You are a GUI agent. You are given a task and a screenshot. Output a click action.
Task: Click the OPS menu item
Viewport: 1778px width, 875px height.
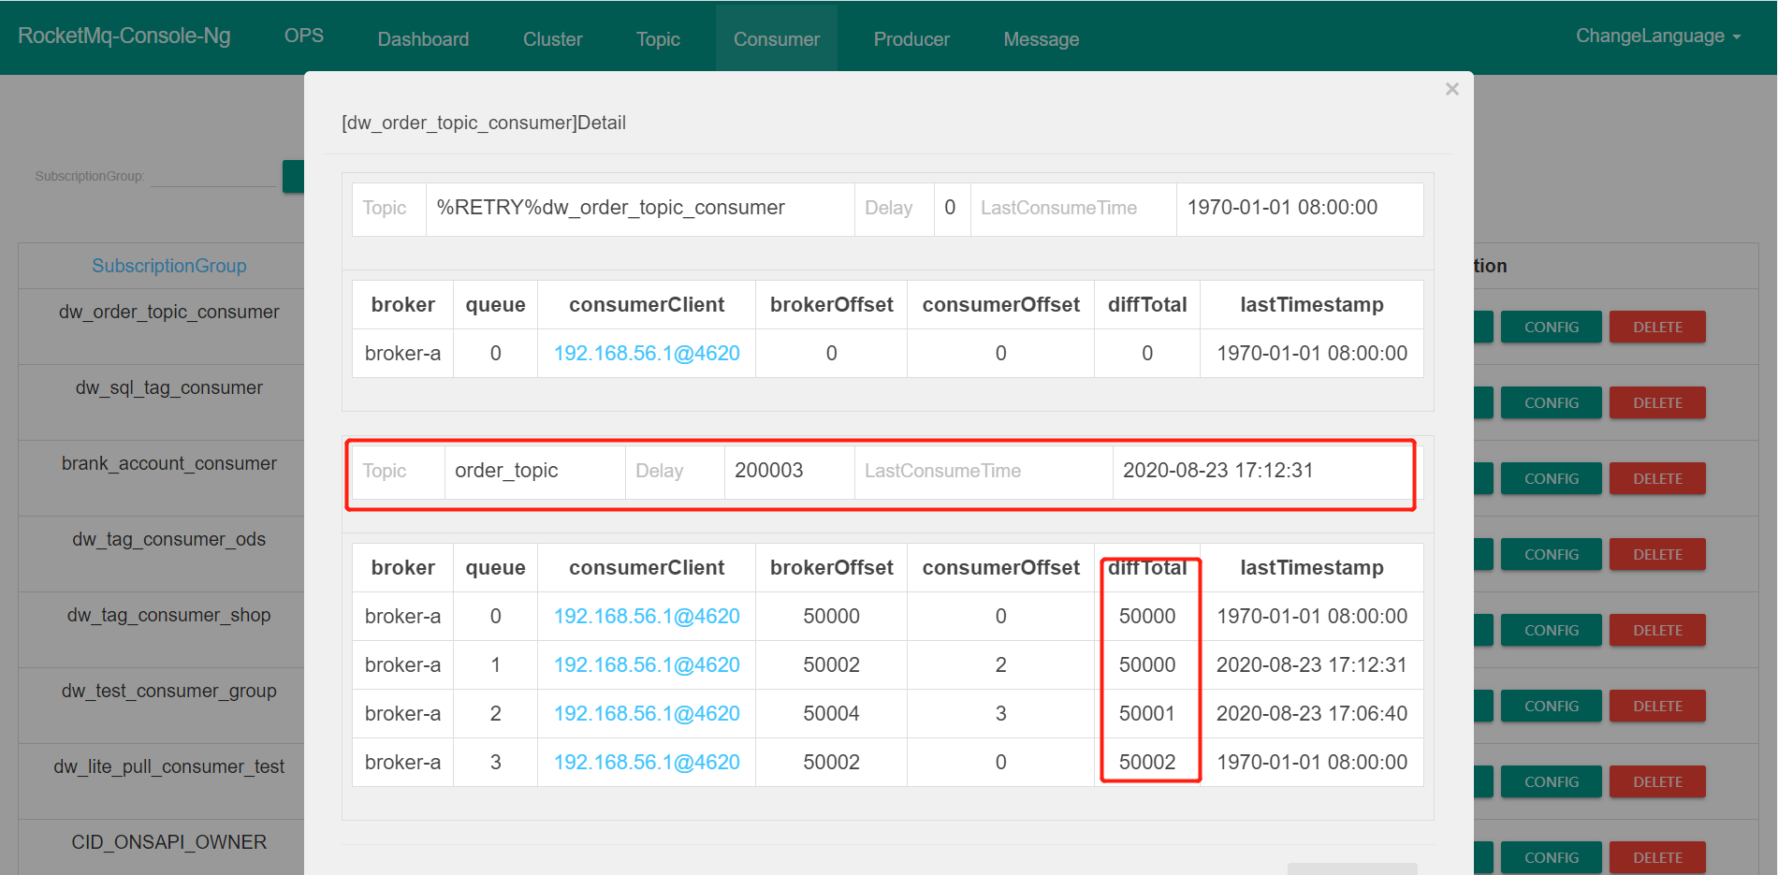click(x=303, y=36)
